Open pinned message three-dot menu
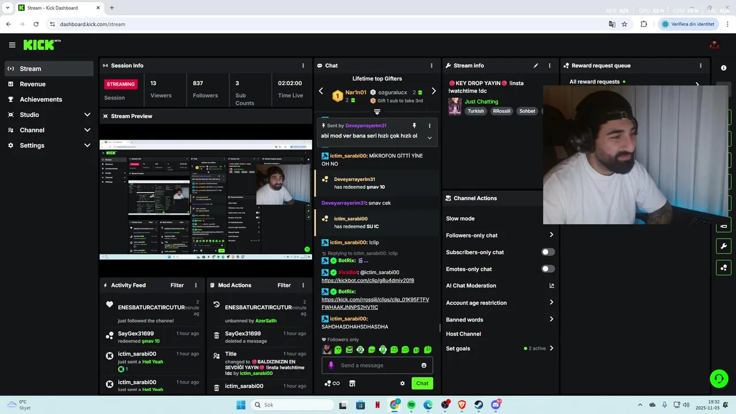The width and height of the screenshot is (736, 414). [429, 125]
